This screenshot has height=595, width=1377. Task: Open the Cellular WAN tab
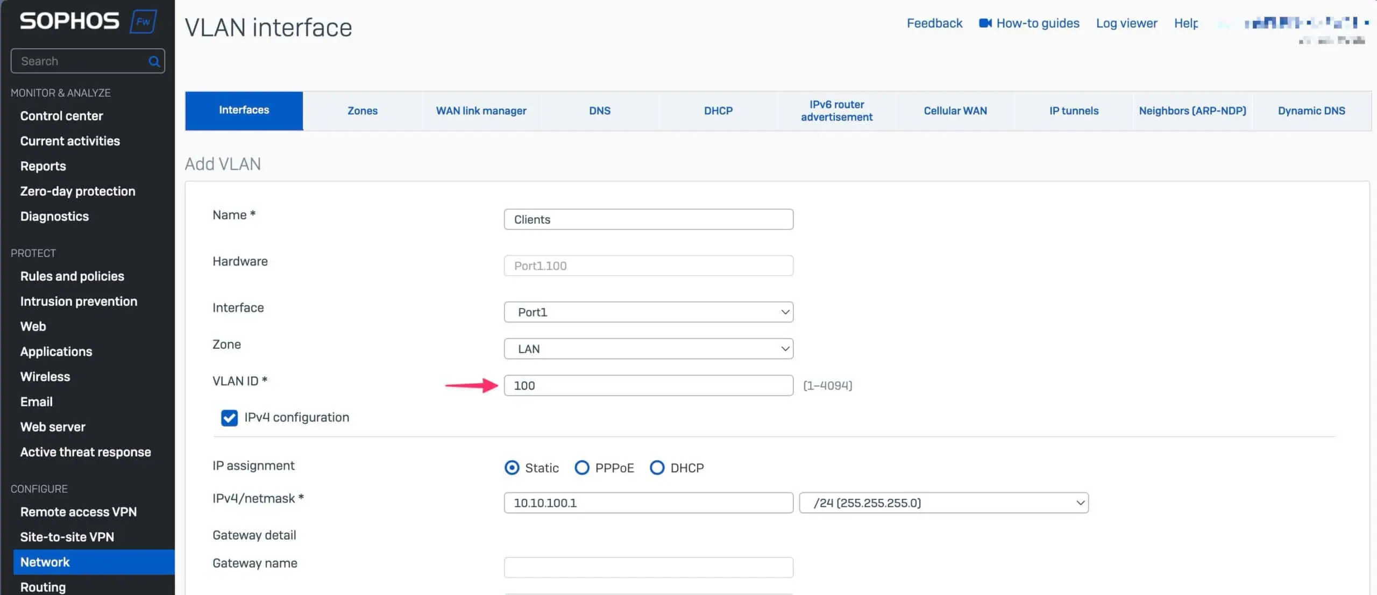click(x=955, y=111)
